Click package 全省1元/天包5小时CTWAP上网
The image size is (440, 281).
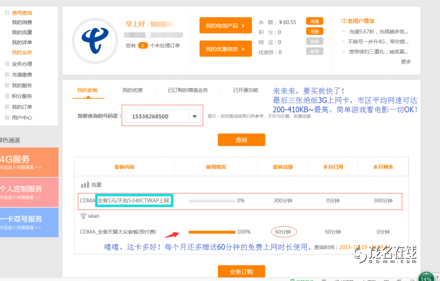[134, 201]
